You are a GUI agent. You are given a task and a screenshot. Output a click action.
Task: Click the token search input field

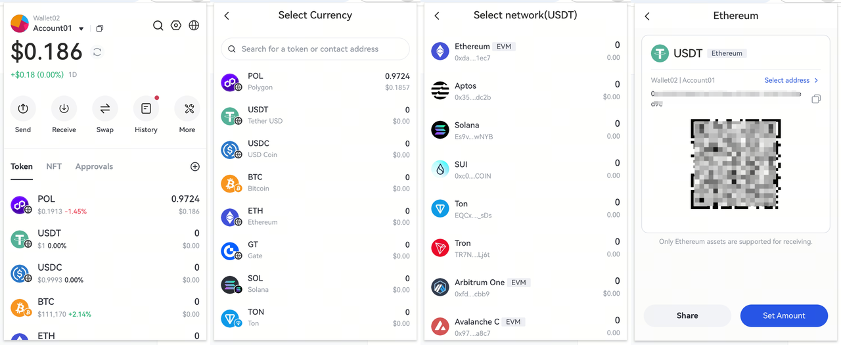(315, 49)
